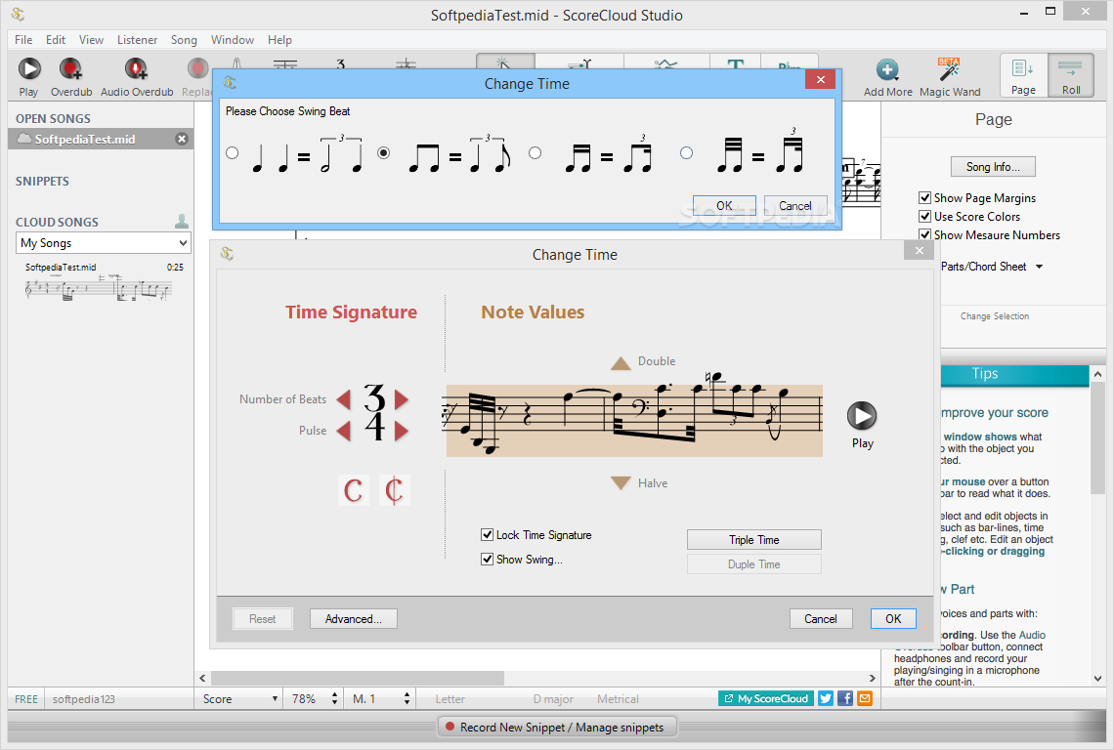Open the Help menu
1114x750 pixels.
point(279,40)
